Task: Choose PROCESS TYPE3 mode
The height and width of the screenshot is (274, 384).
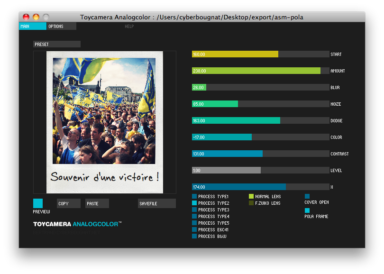Action: [x=194, y=210]
